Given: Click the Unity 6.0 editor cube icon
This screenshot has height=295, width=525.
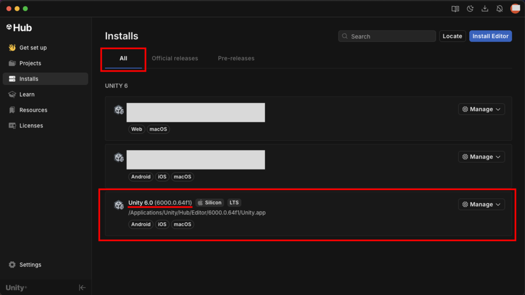Looking at the screenshot, I should coord(119,205).
